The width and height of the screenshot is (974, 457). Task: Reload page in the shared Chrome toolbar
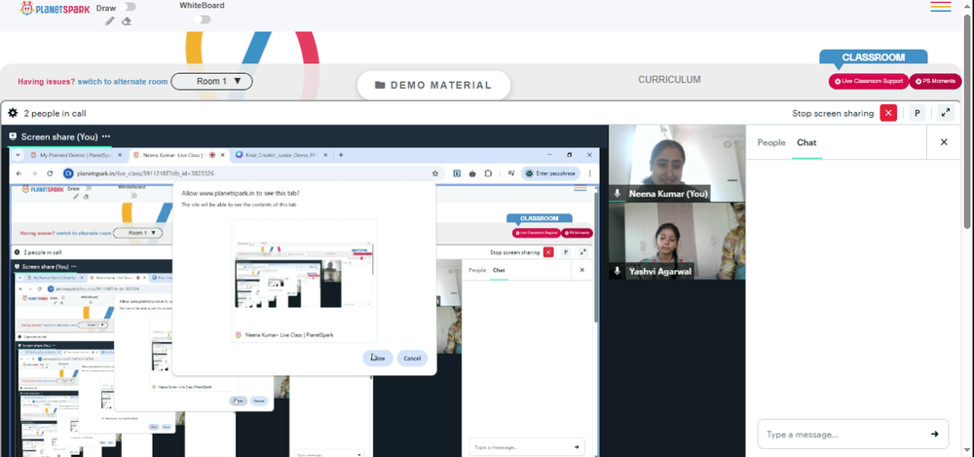(x=50, y=173)
